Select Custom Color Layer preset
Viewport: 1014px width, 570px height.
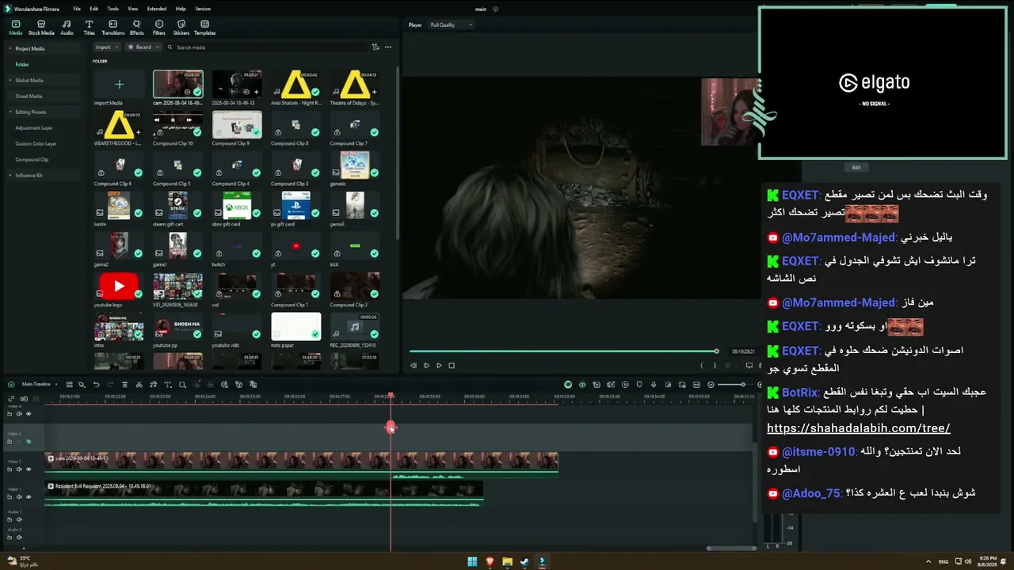[36, 143]
